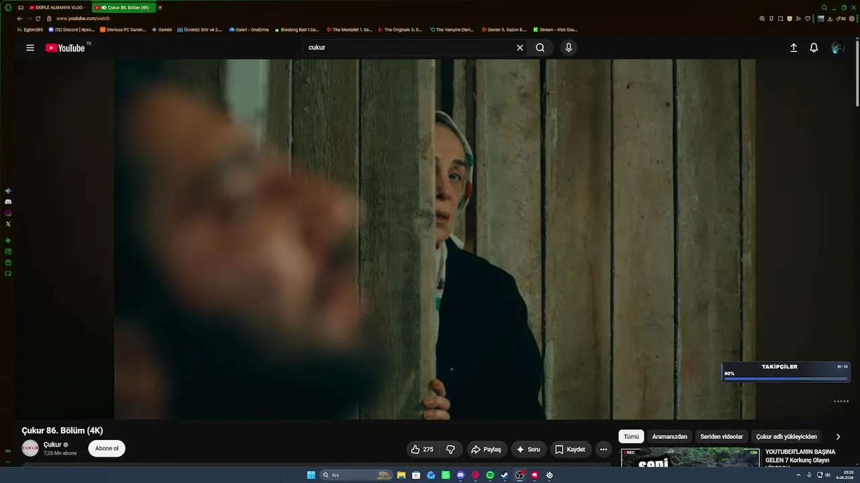Open the browser AI assistant button
860x483 pixels.
pyautogui.click(x=841, y=19)
